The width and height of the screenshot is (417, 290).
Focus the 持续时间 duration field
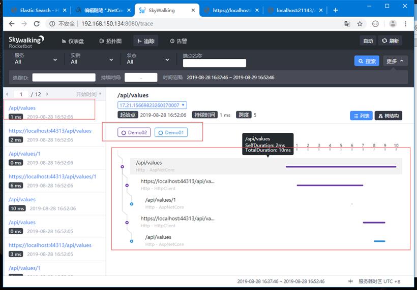click(x=141, y=78)
